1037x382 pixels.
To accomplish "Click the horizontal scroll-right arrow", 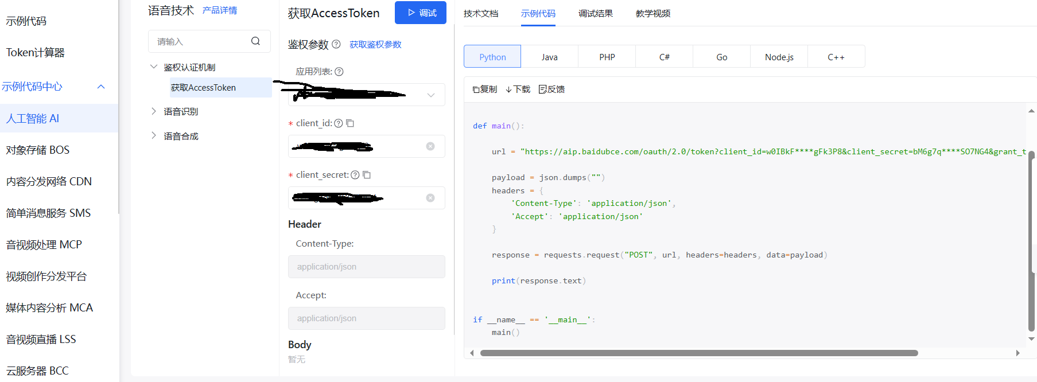I will pos(1017,353).
